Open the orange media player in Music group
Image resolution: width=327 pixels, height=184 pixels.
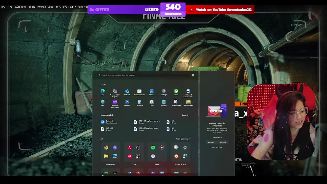point(161,147)
